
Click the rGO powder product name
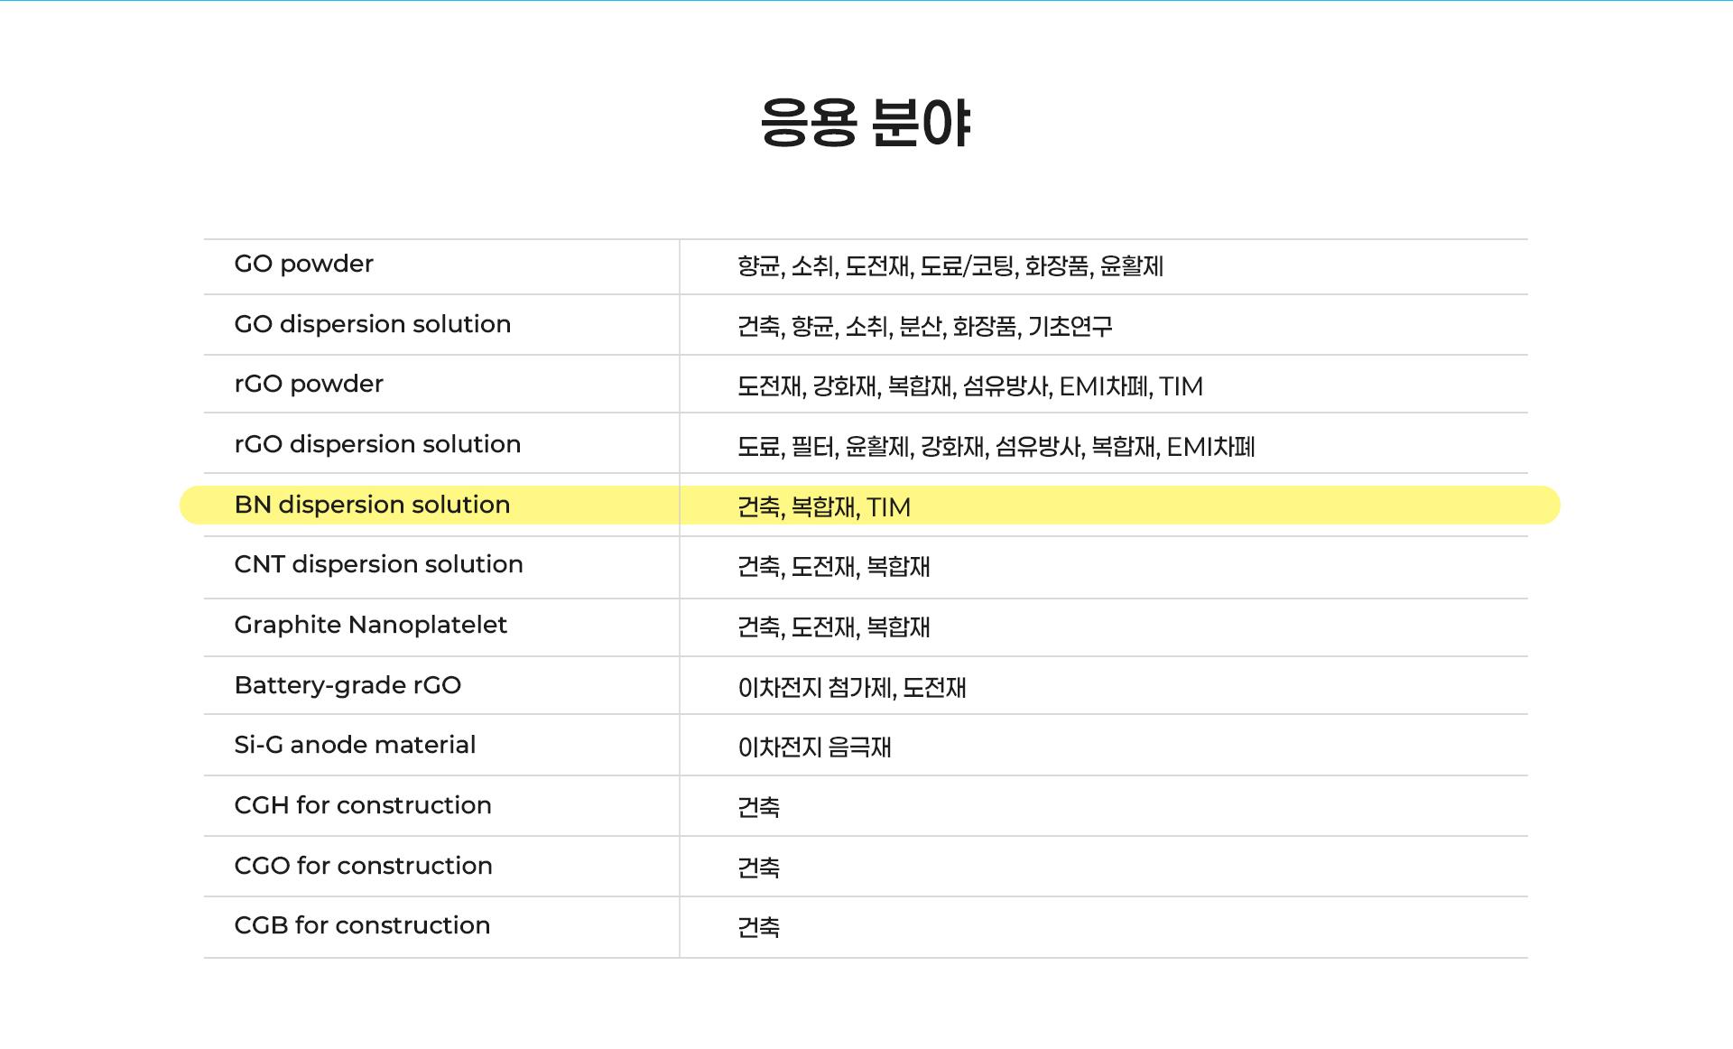pyautogui.click(x=309, y=385)
